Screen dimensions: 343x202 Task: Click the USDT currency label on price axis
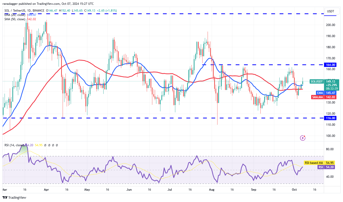pos(330,11)
